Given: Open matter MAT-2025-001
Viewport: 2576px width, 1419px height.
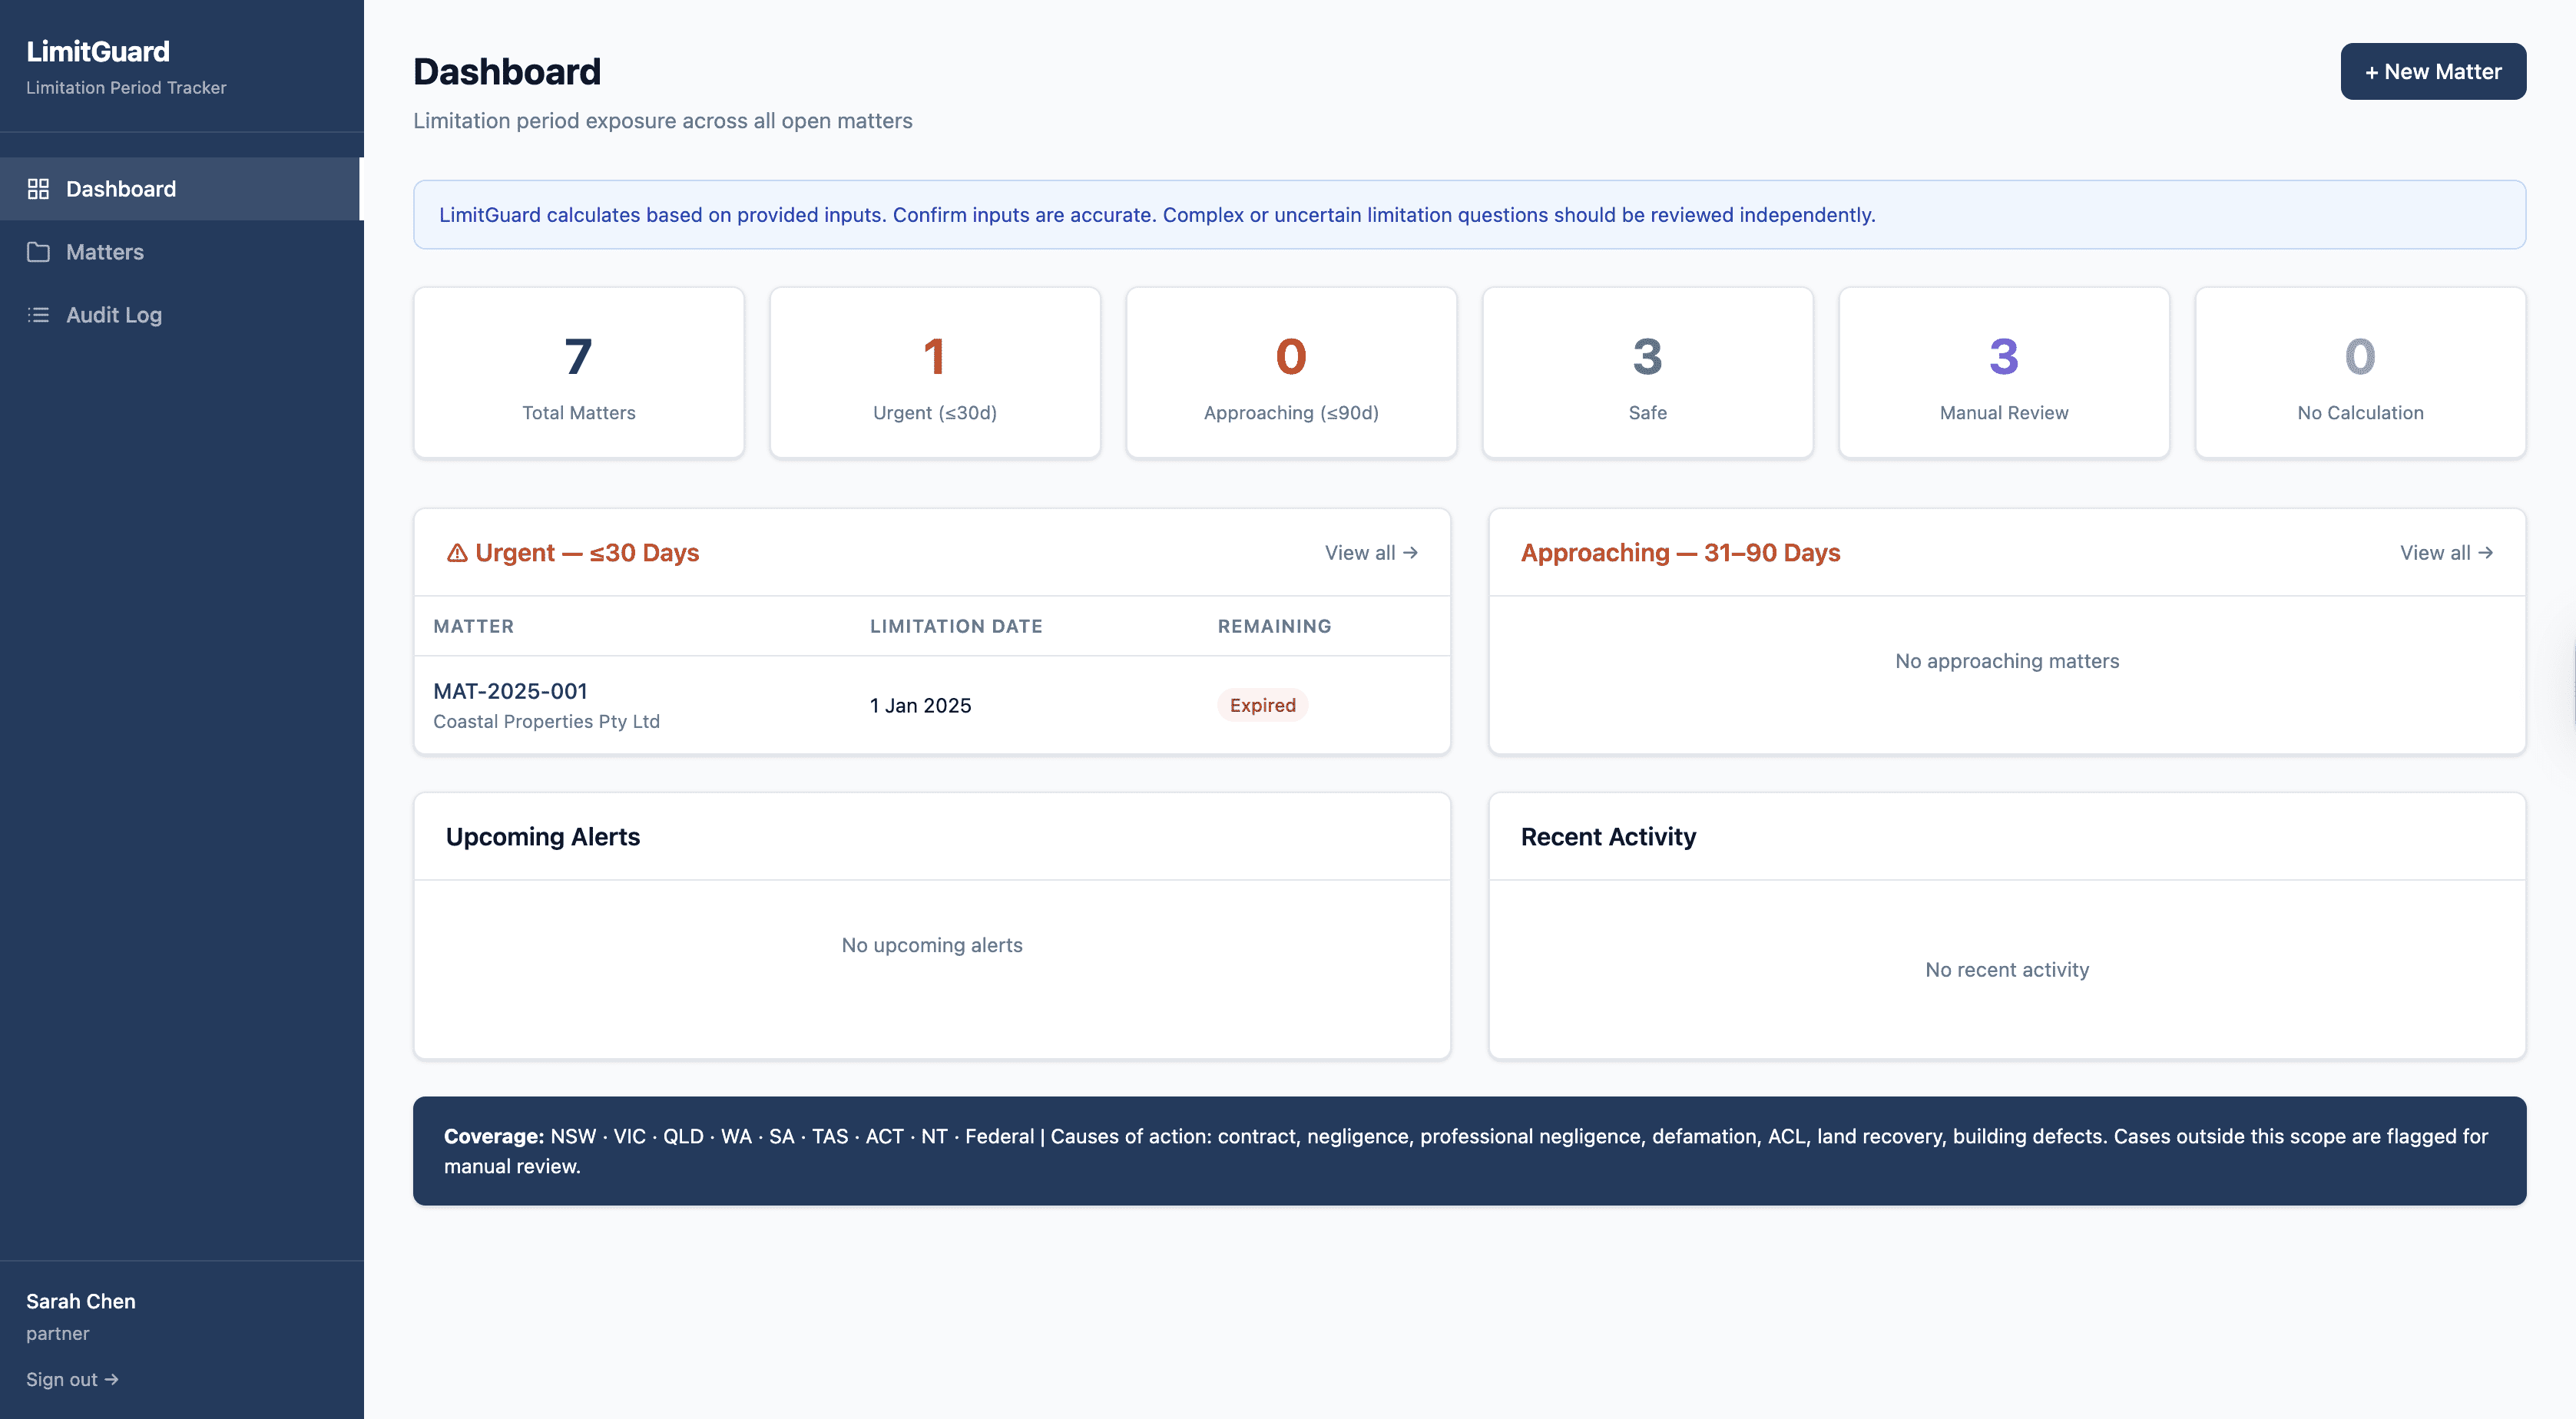Looking at the screenshot, I should pos(511,691).
